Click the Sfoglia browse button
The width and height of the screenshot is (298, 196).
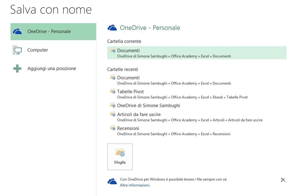coord(120,157)
